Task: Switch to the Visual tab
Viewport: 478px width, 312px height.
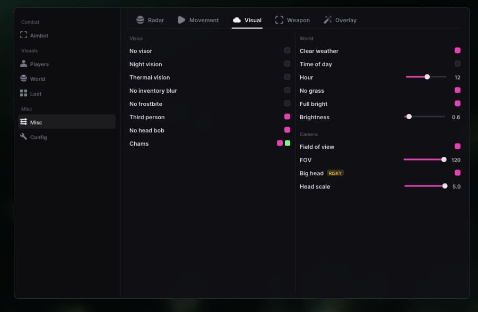Action: 247,20
